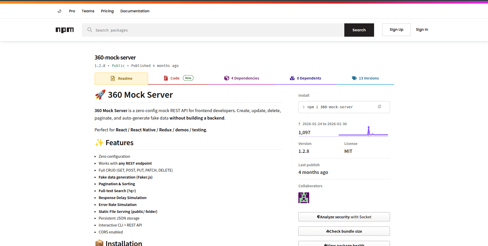The image size is (488, 246).
Task: Click the Code file icon
Action: [x=166, y=78]
